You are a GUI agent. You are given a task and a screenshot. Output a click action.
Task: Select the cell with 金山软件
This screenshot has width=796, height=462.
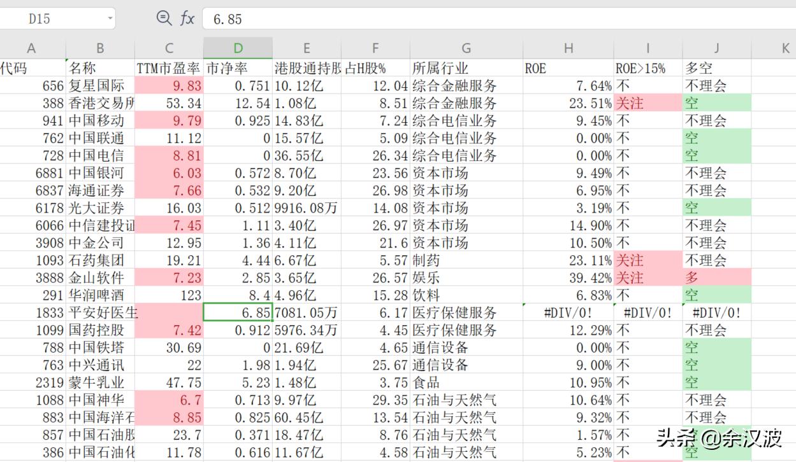(x=99, y=277)
